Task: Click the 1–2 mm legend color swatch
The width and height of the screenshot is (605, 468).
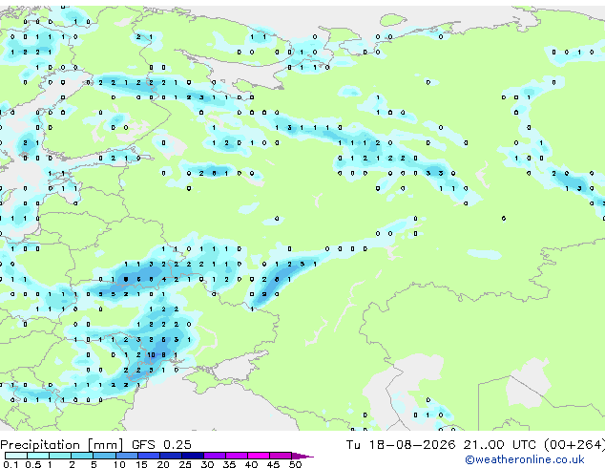Action: [x=60, y=456]
